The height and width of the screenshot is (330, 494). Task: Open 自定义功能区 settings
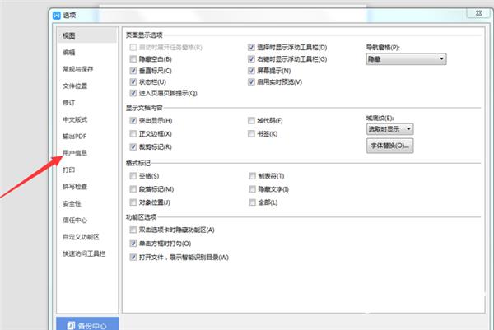tap(81, 237)
